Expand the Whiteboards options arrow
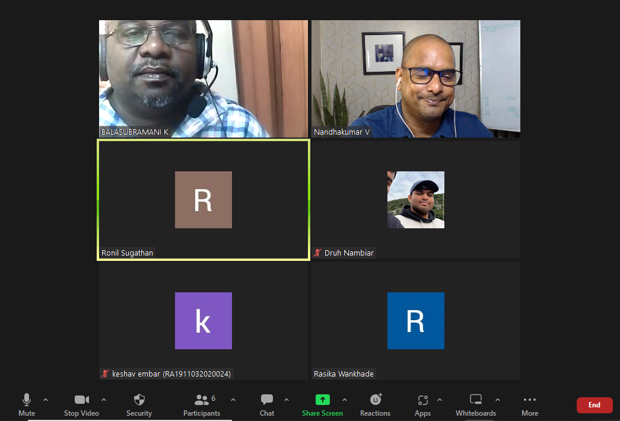Viewport: 620px width, 421px height. point(498,400)
